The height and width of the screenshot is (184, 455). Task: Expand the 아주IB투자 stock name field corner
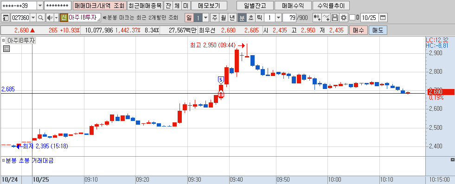click(x=99, y=20)
